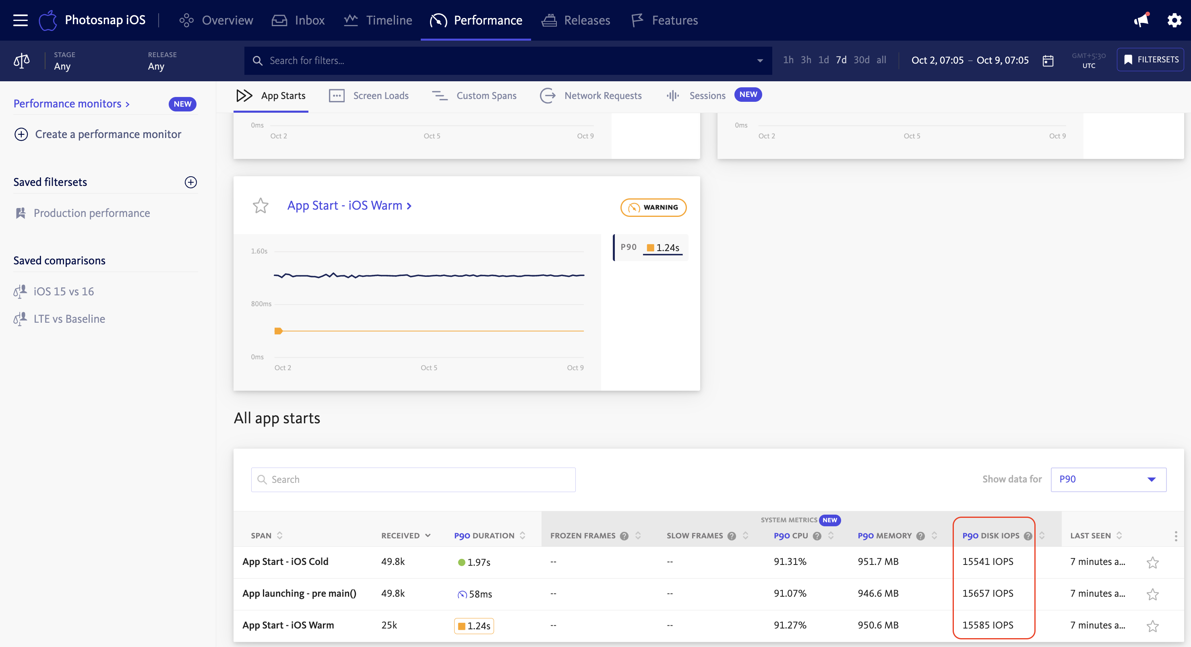Click the announcements megaphone icon
The height and width of the screenshot is (647, 1191).
[1141, 20]
